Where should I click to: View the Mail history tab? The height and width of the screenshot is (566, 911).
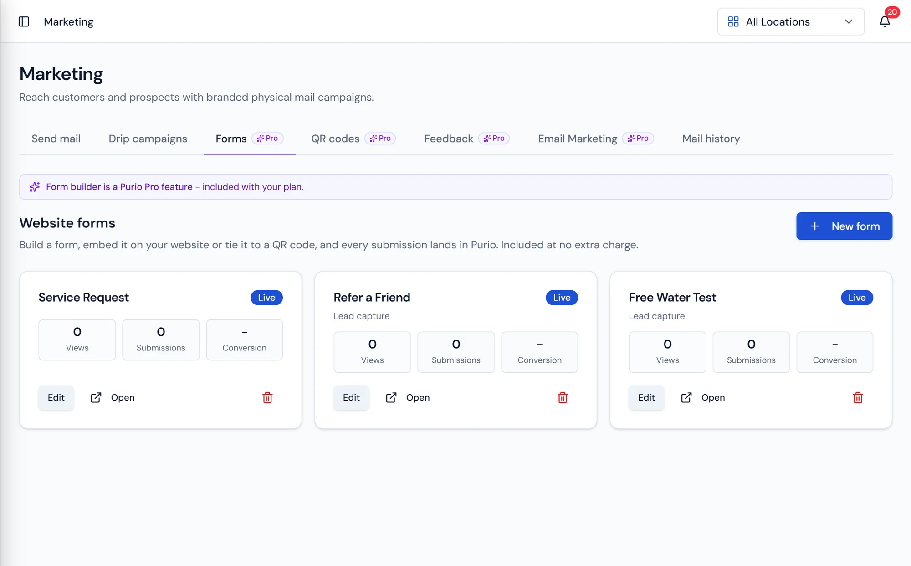[711, 139]
